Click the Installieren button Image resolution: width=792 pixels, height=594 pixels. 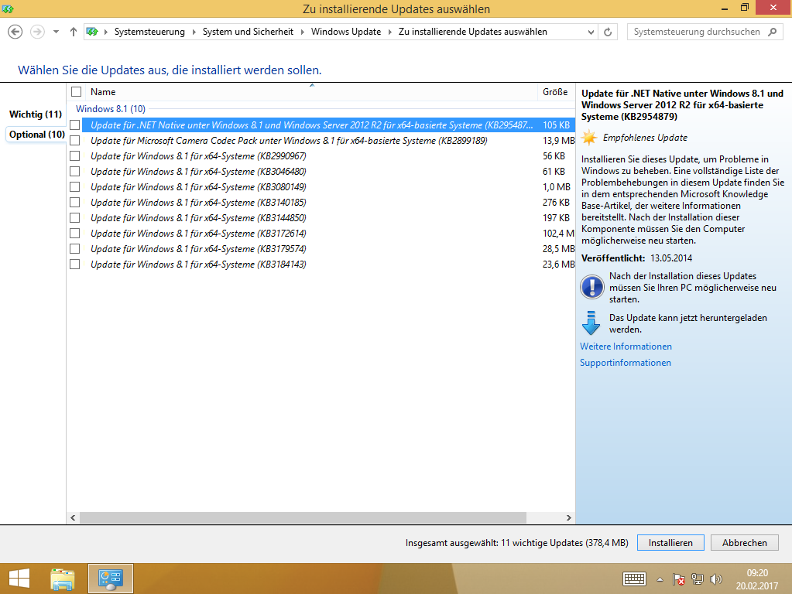(x=670, y=542)
